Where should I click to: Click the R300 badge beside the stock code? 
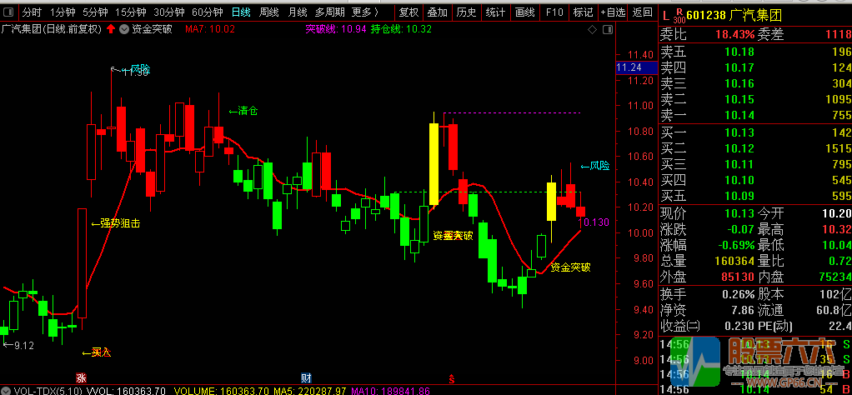click(x=678, y=15)
